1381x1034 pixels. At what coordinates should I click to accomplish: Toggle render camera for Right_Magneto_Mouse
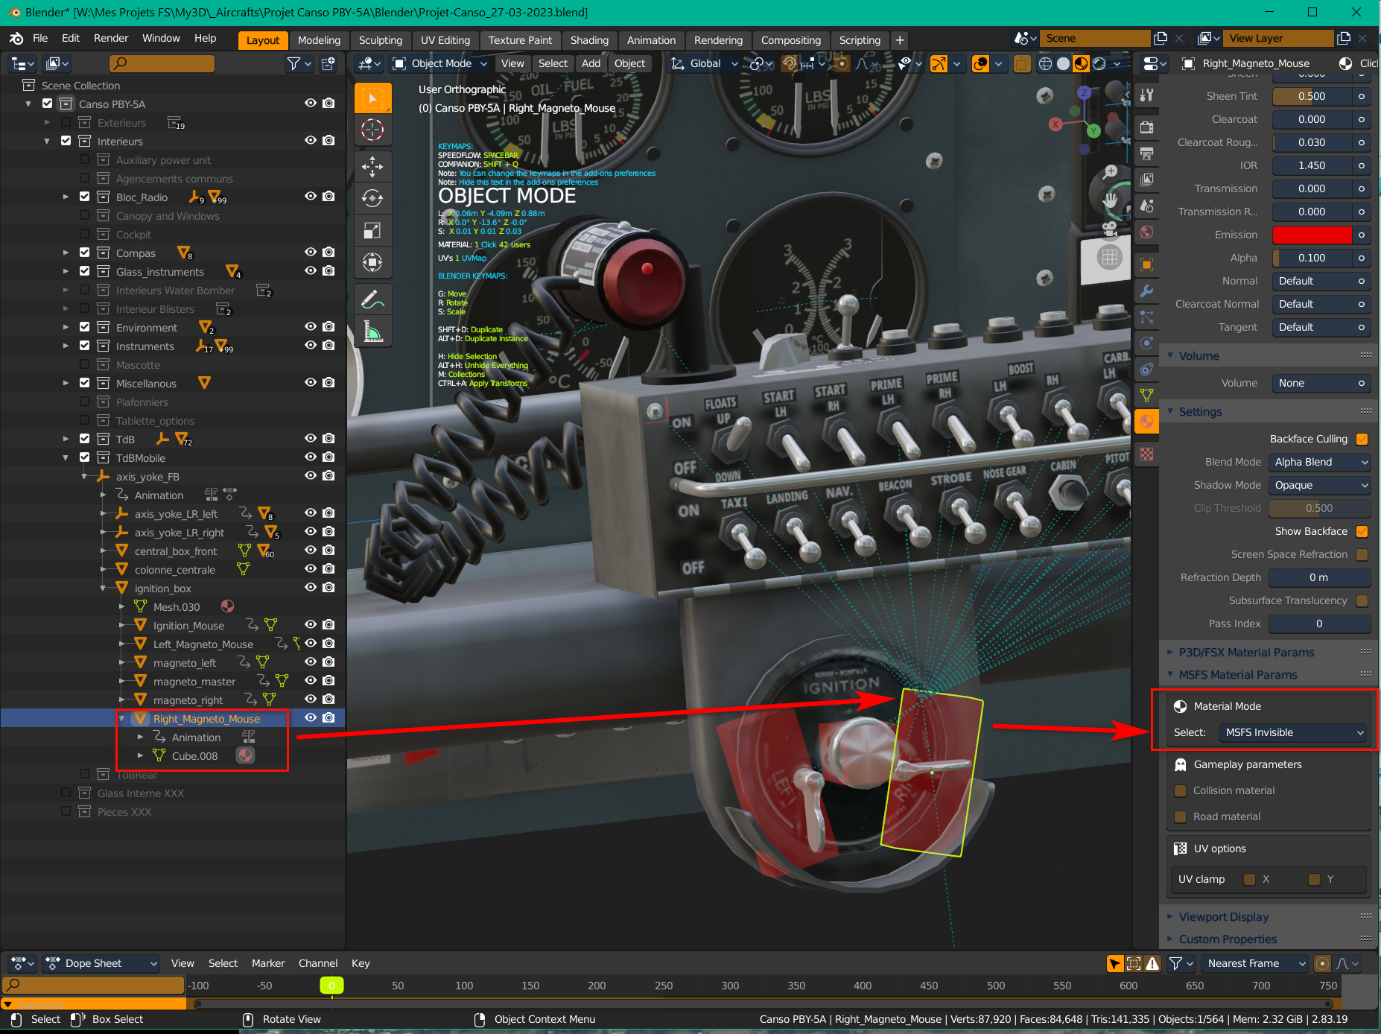point(328,718)
